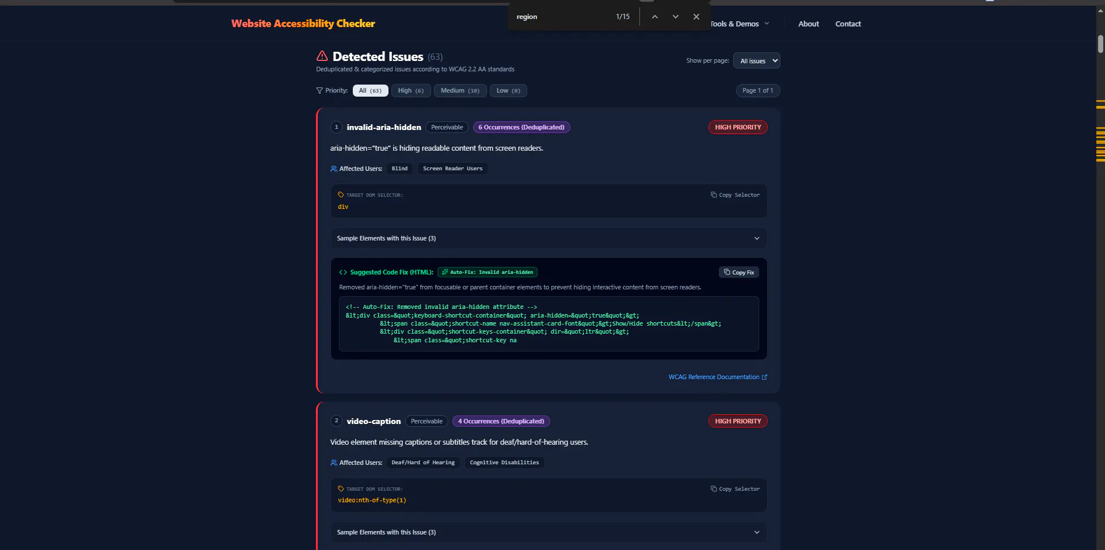The image size is (1105, 550).
Task: Filter issues by Low (0) priority
Action: [x=508, y=90]
